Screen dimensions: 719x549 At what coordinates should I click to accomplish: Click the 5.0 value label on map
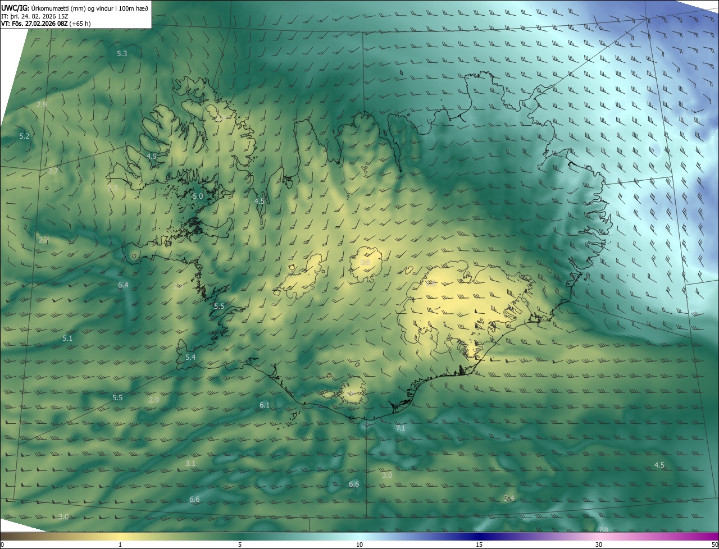pos(197,196)
